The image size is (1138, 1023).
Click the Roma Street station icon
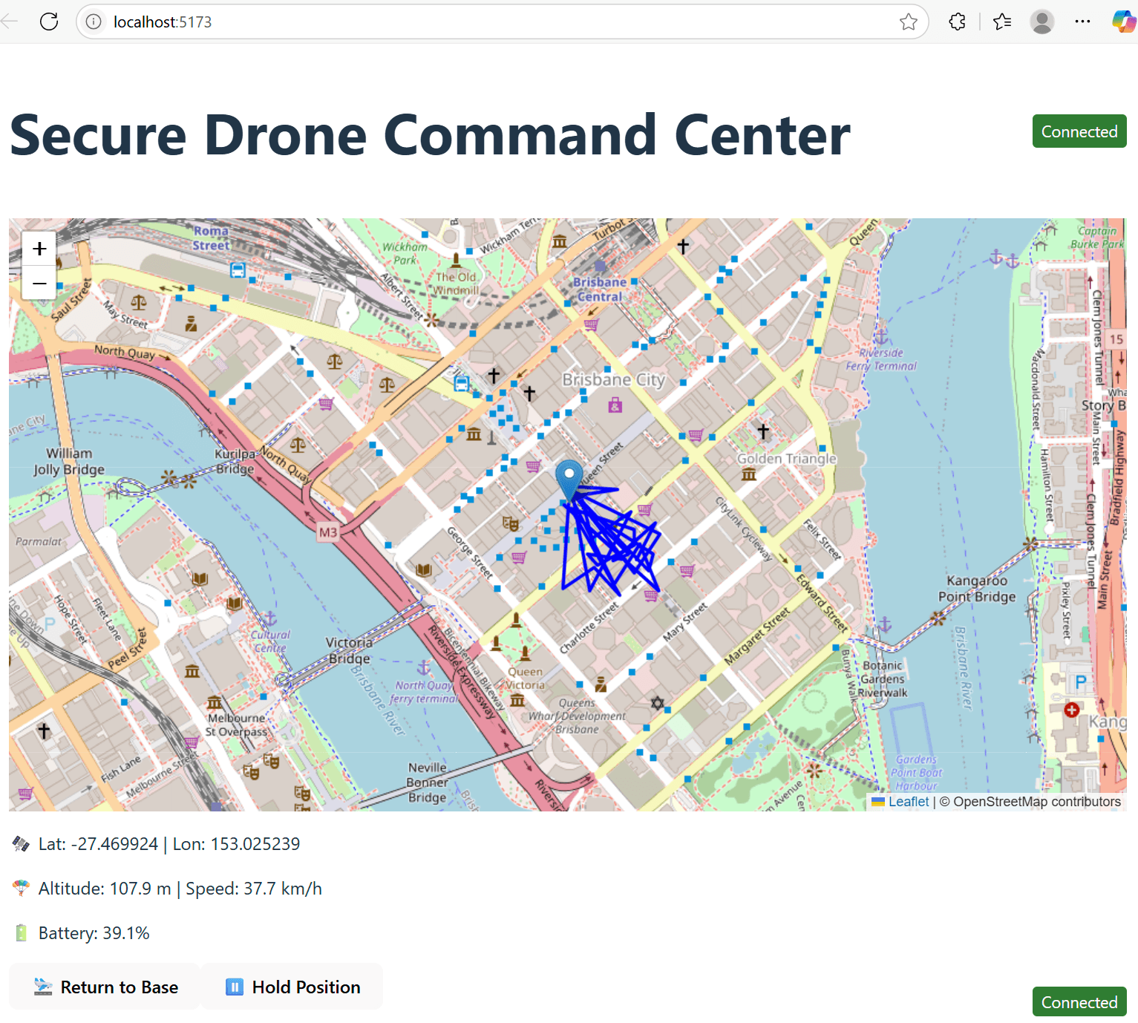tap(238, 270)
